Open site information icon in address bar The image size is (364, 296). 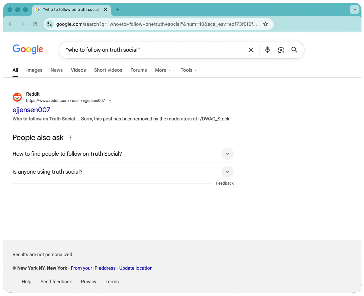click(49, 24)
